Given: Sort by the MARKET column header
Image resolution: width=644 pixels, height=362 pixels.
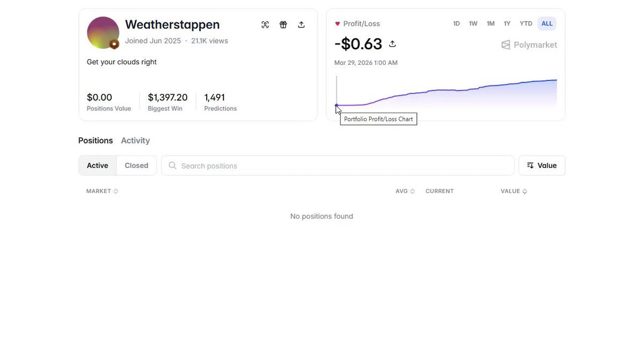Looking at the screenshot, I should point(102,191).
